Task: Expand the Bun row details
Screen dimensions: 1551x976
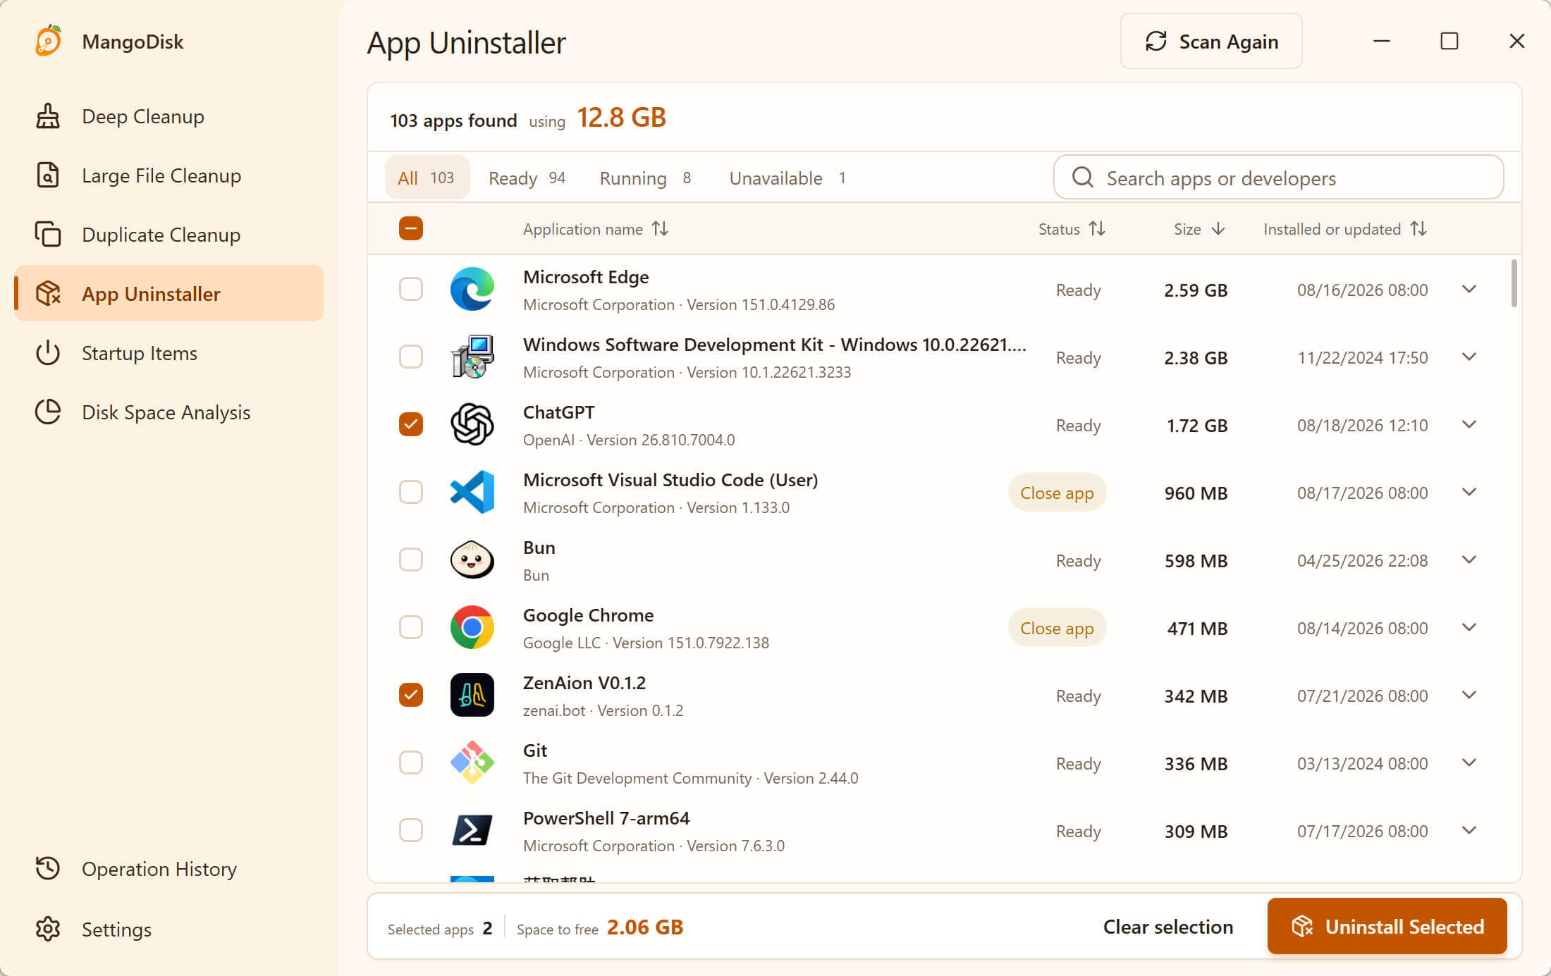Action: [1469, 560]
